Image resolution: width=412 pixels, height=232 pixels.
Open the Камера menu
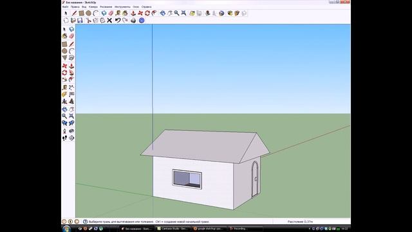pos(93,7)
